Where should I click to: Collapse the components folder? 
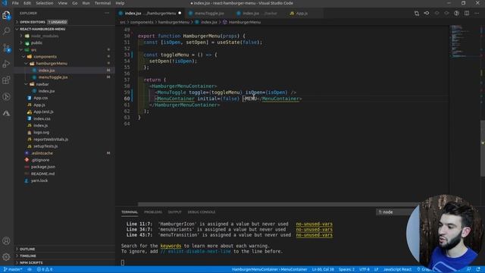tap(45, 57)
